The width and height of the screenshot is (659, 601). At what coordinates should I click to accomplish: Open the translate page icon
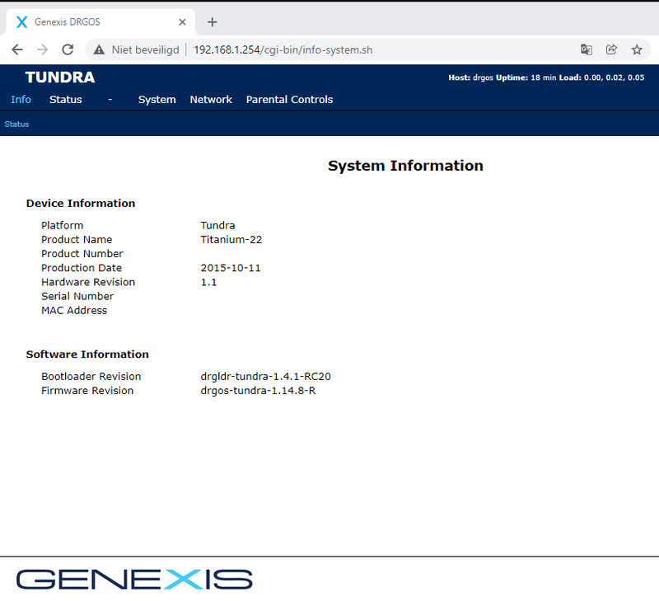pos(587,49)
